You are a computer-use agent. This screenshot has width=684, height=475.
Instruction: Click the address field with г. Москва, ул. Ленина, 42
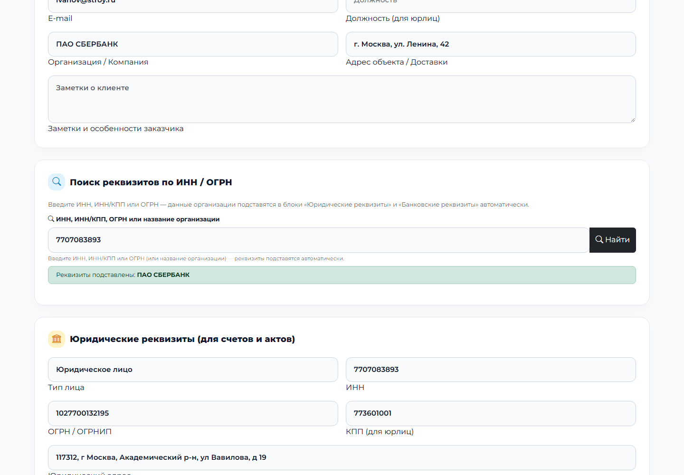pyautogui.click(x=491, y=44)
